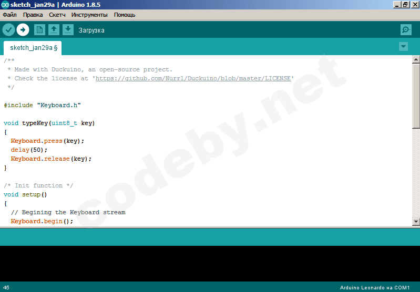
Task: Click the 'Загрузка' toolbar label
Action: [91, 30]
